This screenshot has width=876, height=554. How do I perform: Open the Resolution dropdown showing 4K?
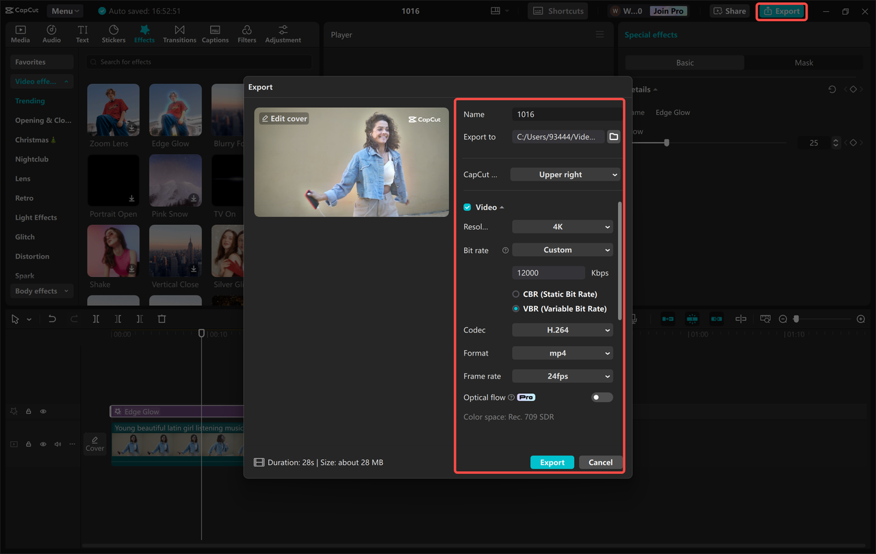coord(562,226)
